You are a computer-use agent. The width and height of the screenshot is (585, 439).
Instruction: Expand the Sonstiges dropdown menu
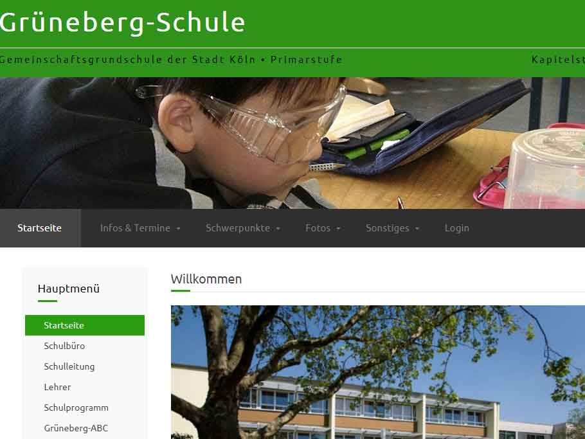point(392,228)
